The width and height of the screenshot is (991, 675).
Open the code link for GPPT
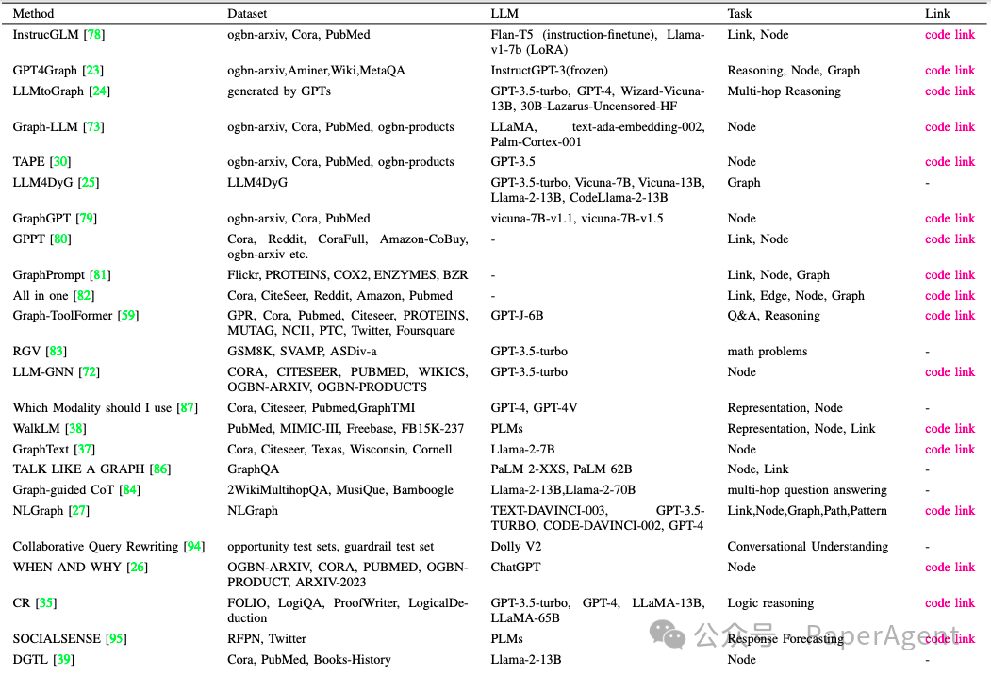950,239
